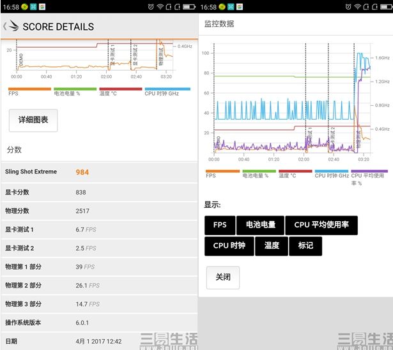Toggle FPS line display
This screenshot has width=393, height=350.
click(220, 225)
